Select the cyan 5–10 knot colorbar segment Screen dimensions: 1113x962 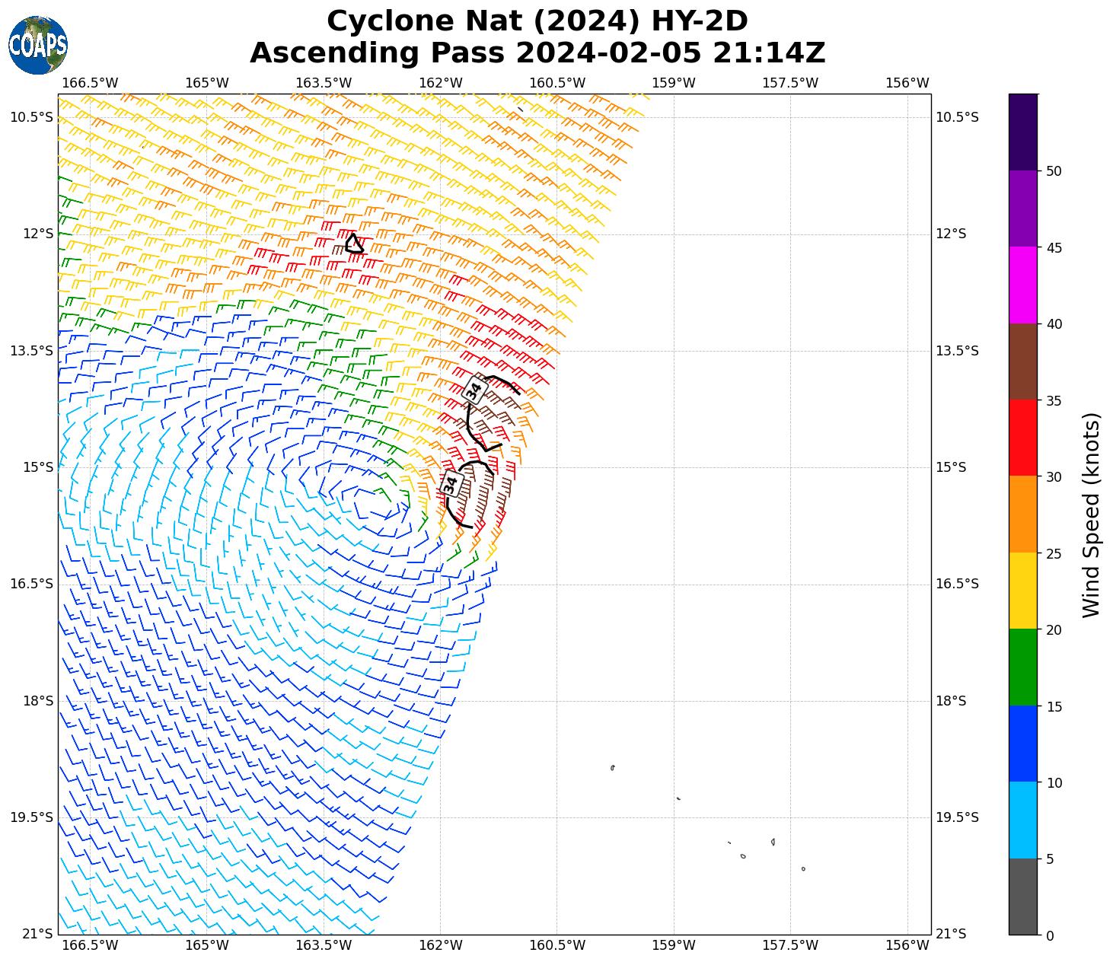[1022, 820]
